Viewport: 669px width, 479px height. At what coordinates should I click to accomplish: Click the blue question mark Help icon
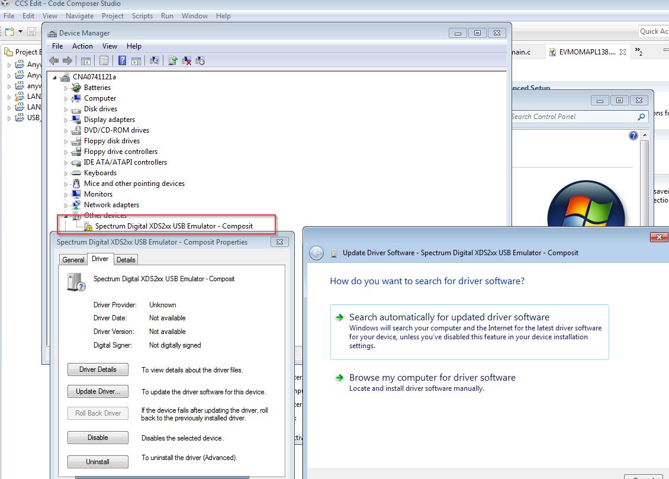point(122,60)
